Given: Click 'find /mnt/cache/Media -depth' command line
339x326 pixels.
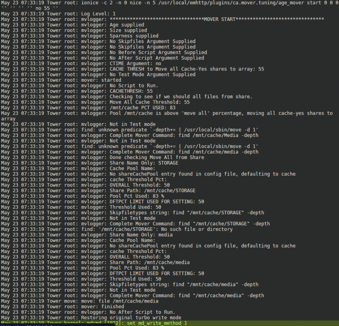Looking at the screenshot, I should click(x=130, y=135).
